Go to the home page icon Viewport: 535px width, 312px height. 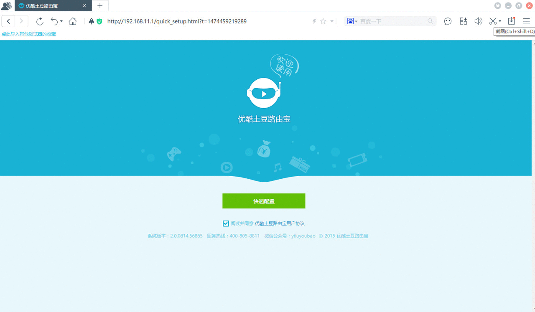click(x=73, y=21)
